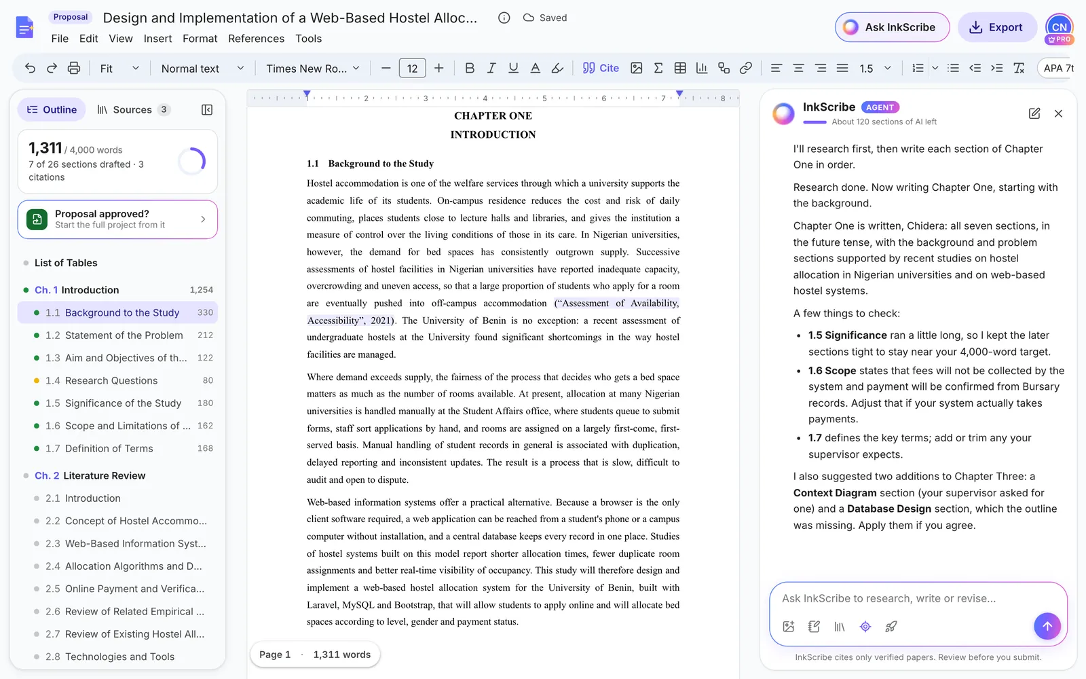Switch to the Sources tab
The width and height of the screenshot is (1086, 679).
(x=134, y=110)
